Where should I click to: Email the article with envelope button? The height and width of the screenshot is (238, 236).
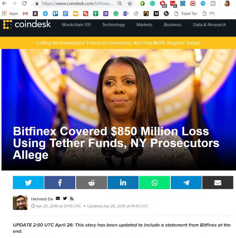(x=218, y=182)
